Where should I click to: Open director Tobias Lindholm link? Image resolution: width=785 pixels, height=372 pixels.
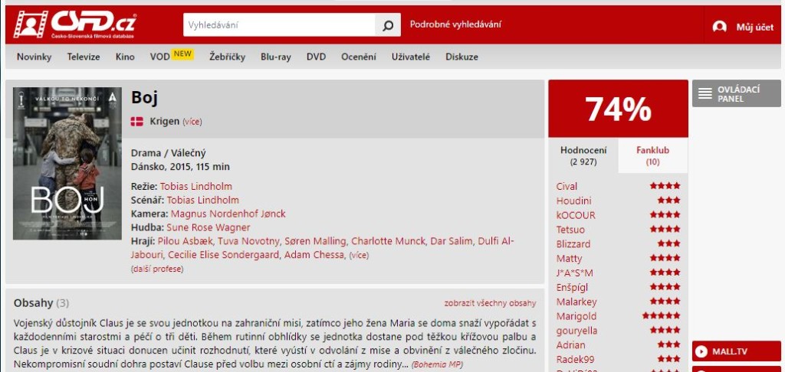pos(196,187)
